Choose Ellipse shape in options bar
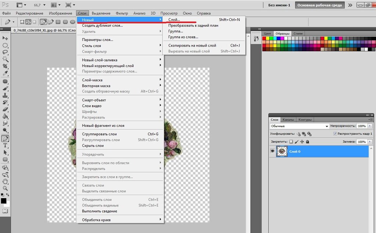Screen dimensions: 376x233 click(x=72, y=22)
